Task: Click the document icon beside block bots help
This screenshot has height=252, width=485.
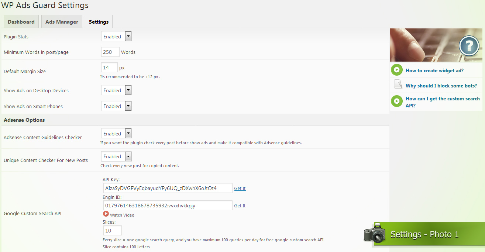Action: [398, 84]
